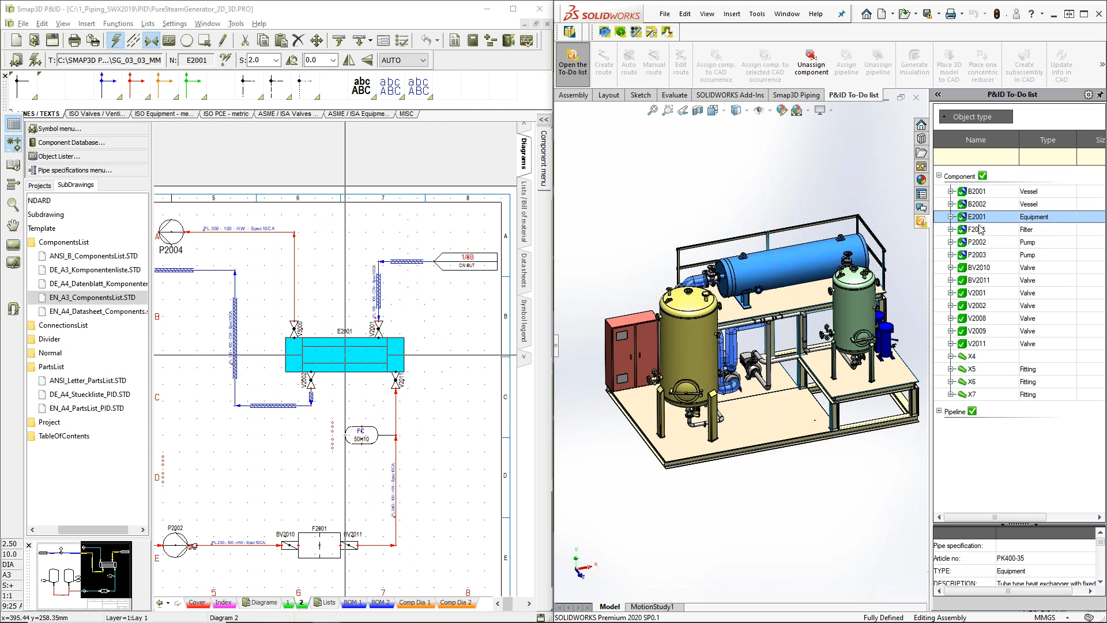This screenshot has width=1107, height=623.
Task: Toggle the V2001 valve check icon
Action: tap(962, 293)
